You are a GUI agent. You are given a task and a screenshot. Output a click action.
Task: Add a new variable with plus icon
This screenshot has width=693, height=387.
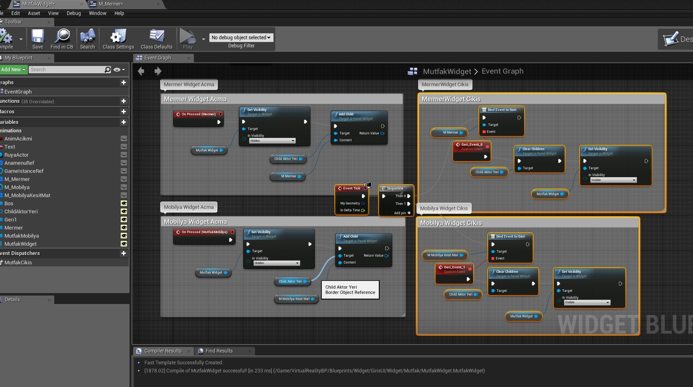coord(123,122)
